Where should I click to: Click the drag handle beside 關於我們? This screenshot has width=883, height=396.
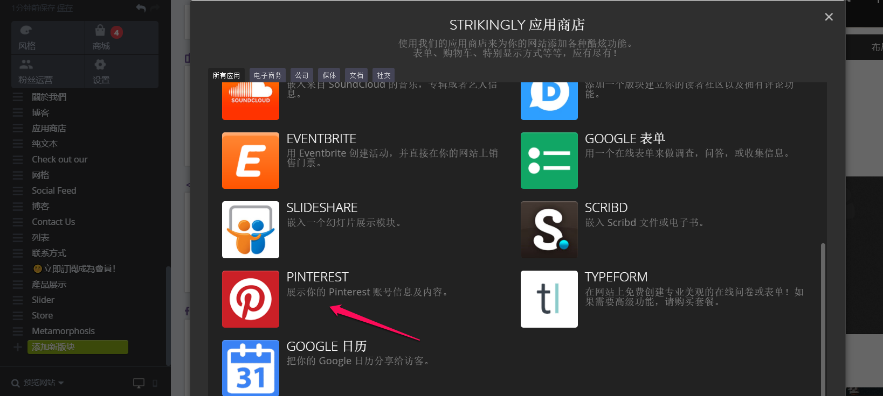(x=18, y=97)
